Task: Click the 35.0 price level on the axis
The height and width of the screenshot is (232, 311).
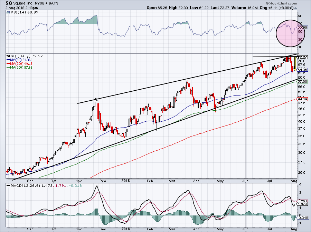Action: coord(301,136)
